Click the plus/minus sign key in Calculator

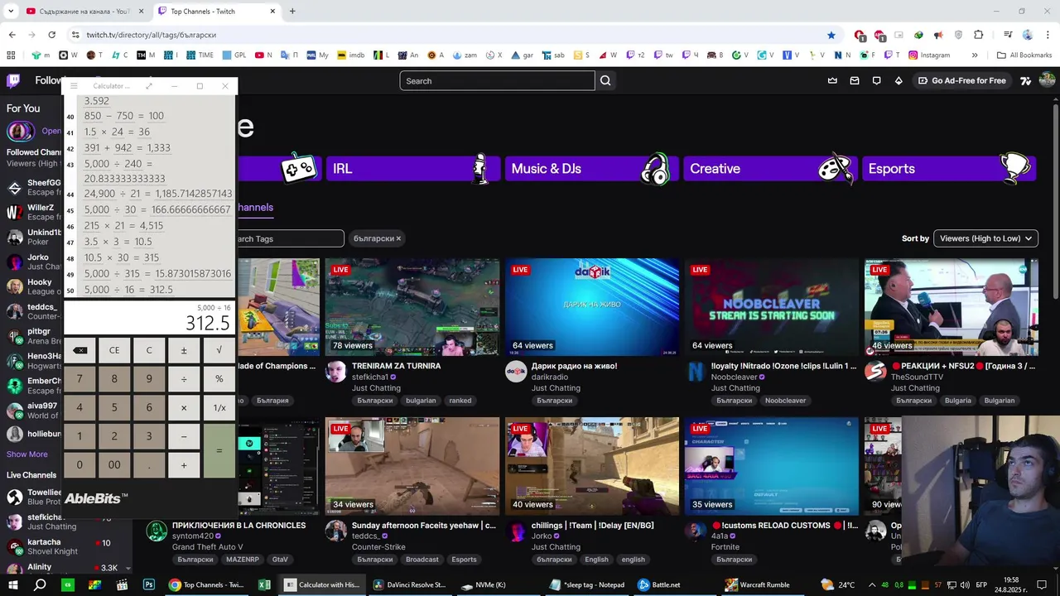click(x=184, y=350)
